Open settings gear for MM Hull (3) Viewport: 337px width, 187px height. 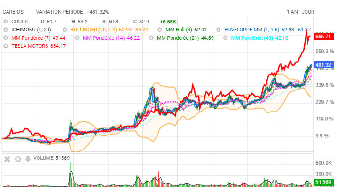160,30
